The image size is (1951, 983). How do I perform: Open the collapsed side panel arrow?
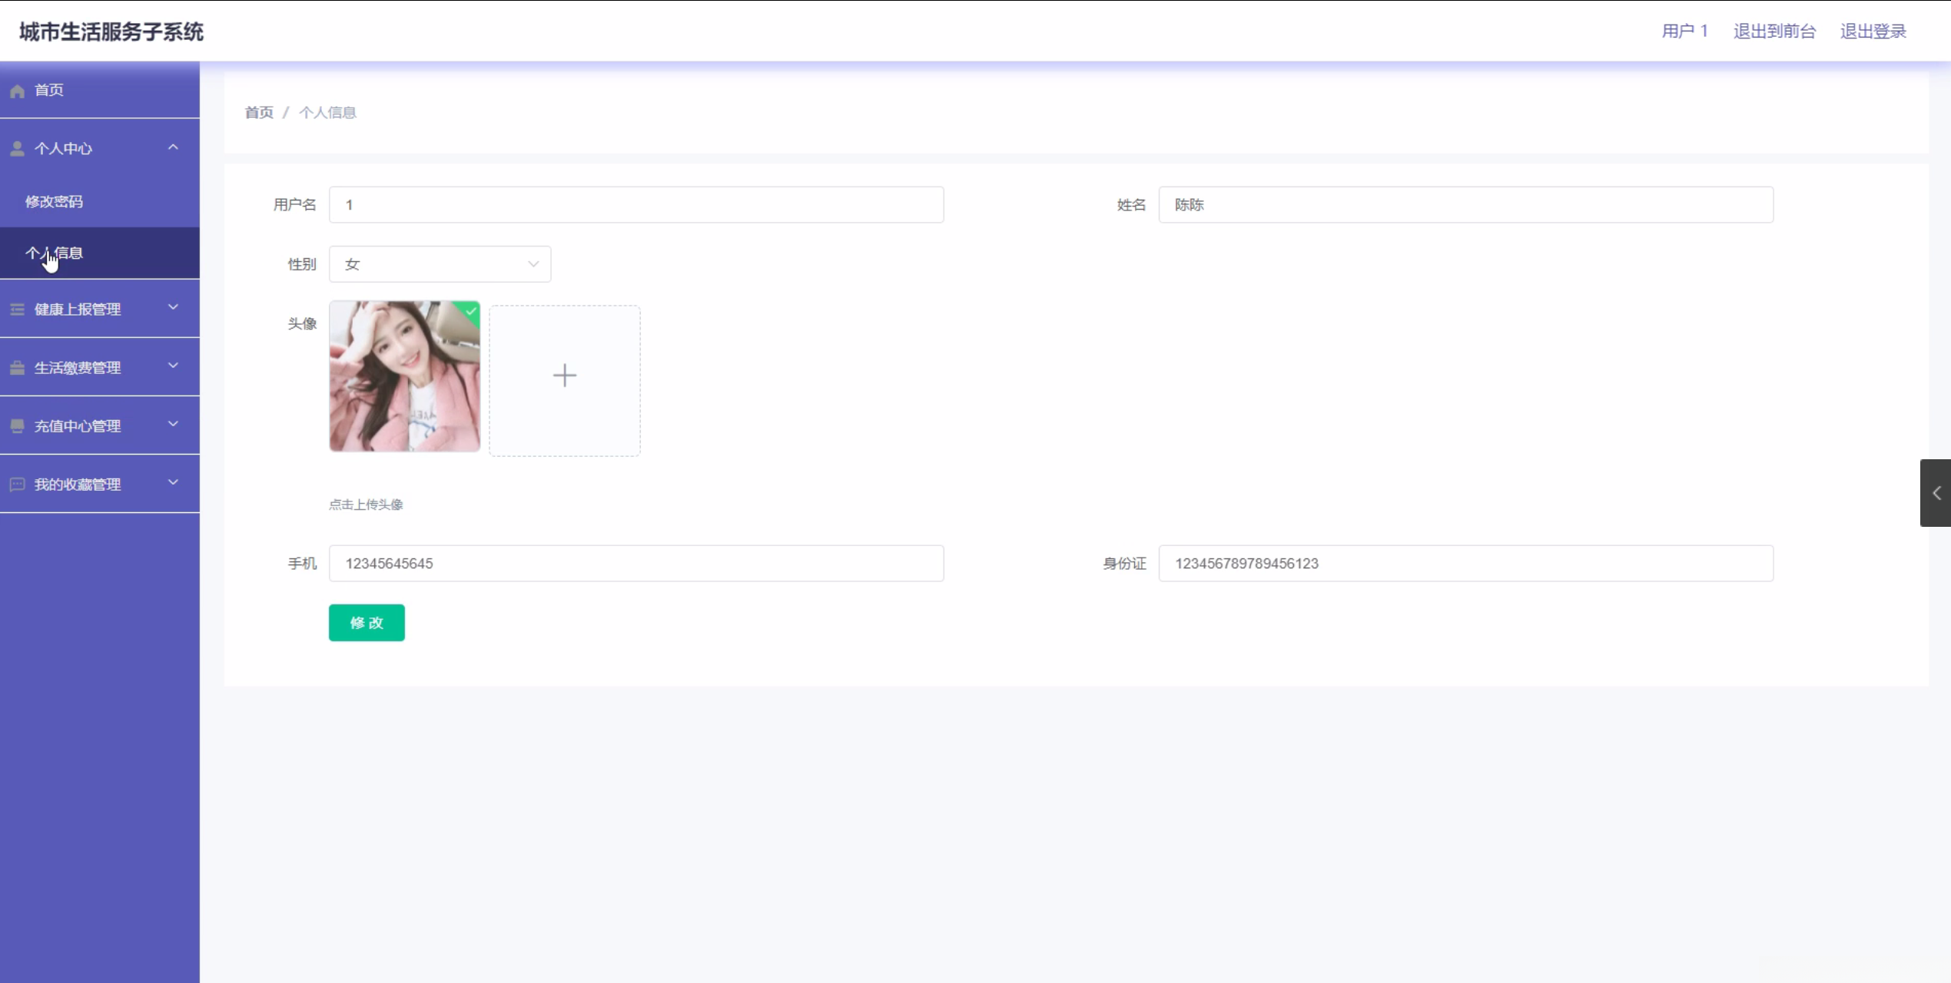pyautogui.click(x=1936, y=493)
